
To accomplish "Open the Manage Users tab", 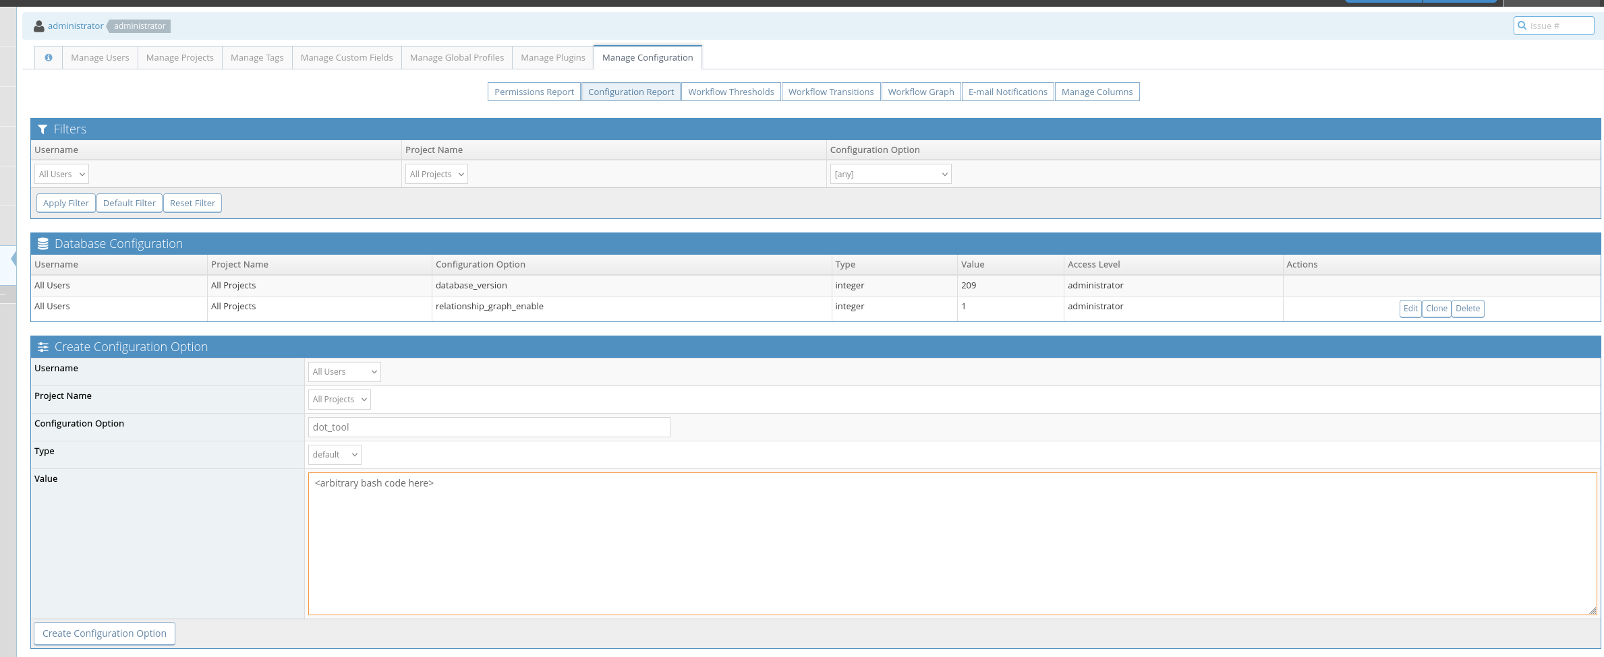I will pos(100,58).
